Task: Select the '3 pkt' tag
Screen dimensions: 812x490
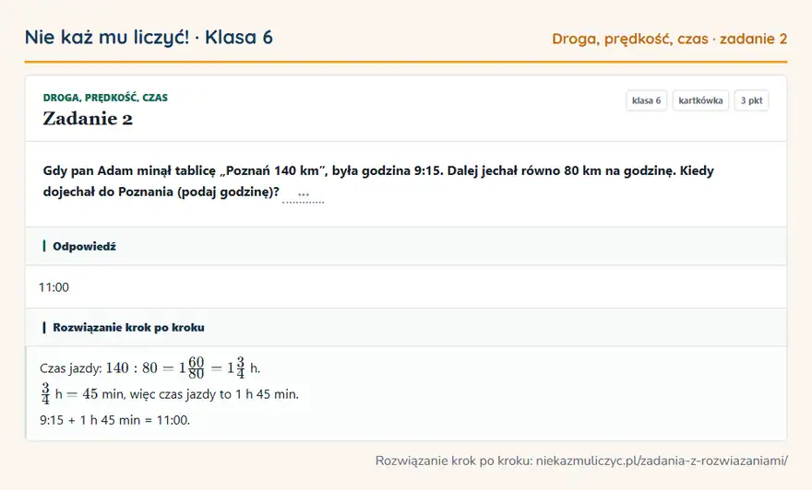Action: 751,100
